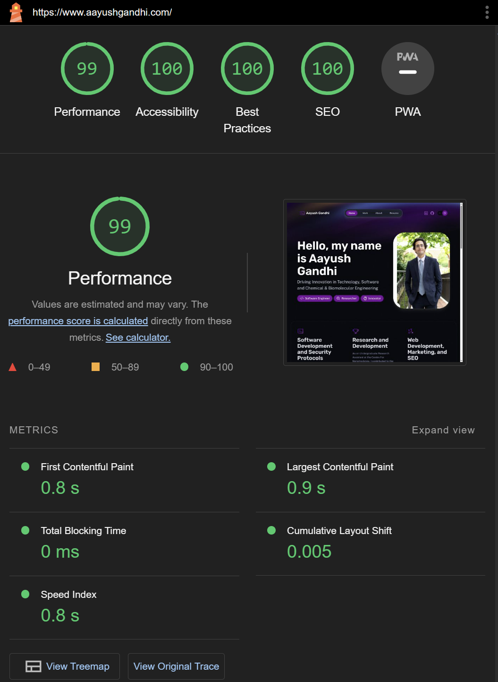
Task: Open the 'performance score is calculated' link
Action: [78, 321]
